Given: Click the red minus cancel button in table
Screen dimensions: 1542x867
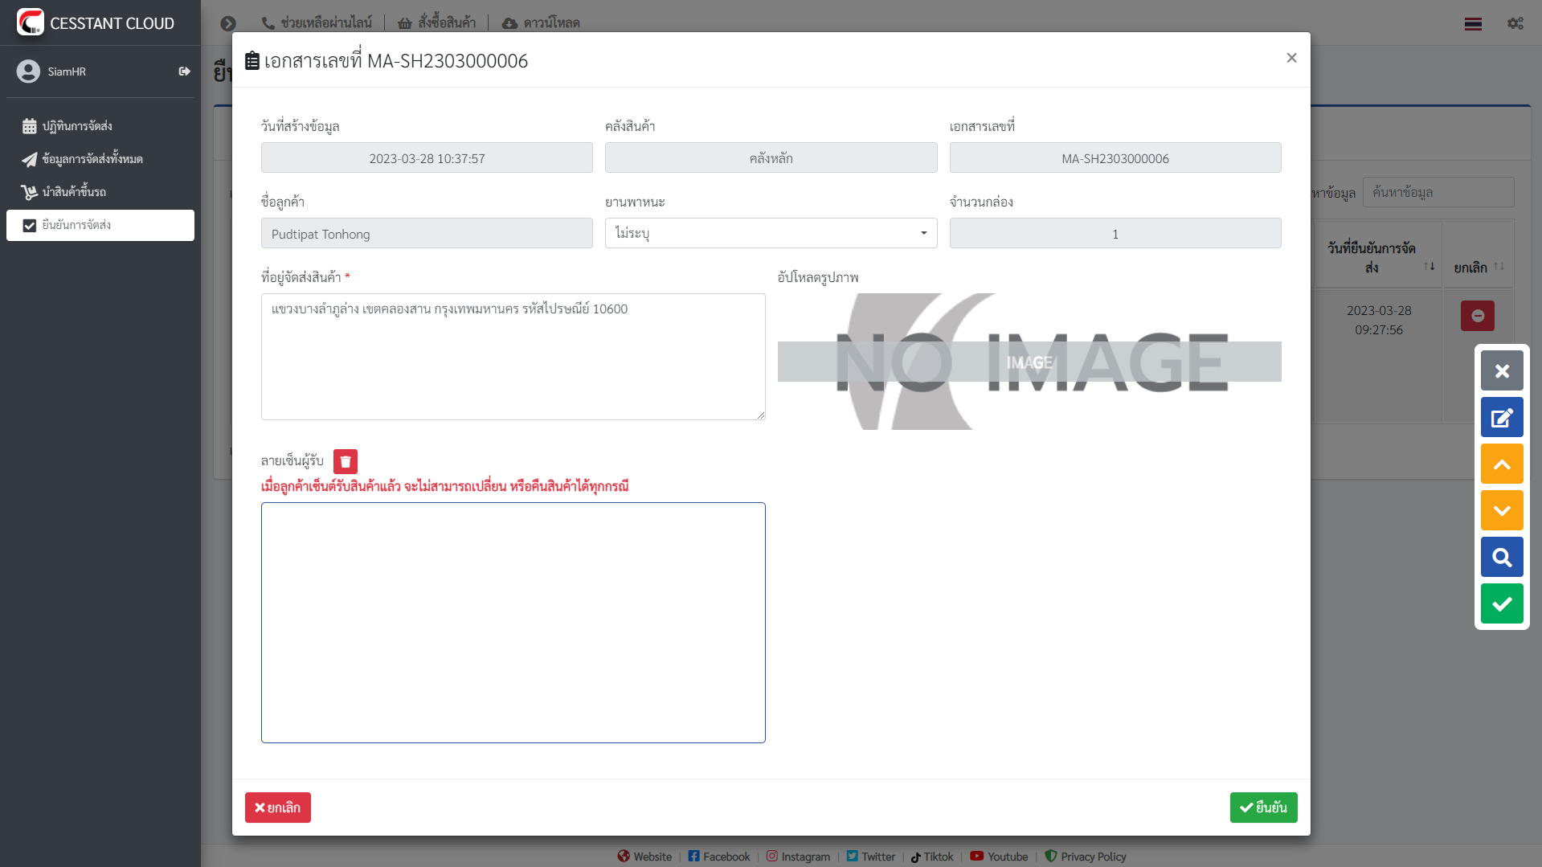Looking at the screenshot, I should click(x=1477, y=316).
